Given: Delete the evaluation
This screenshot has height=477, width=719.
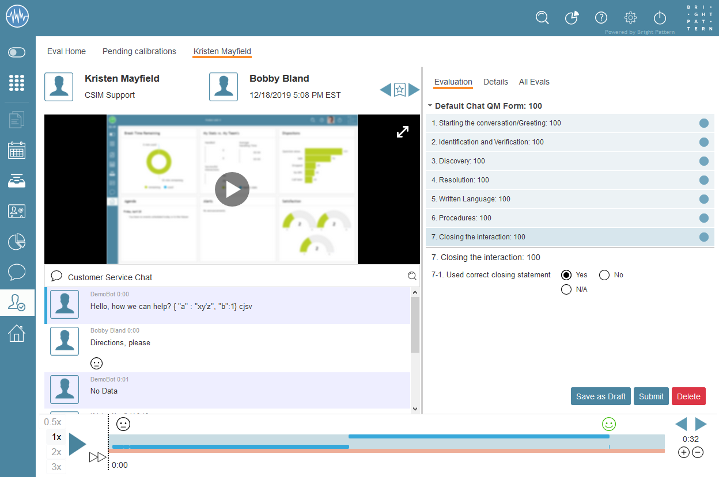Looking at the screenshot, I should (688, 396).
